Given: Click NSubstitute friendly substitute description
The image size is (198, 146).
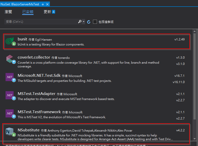Looking at the screenshot, I should (x=95, y=137).
